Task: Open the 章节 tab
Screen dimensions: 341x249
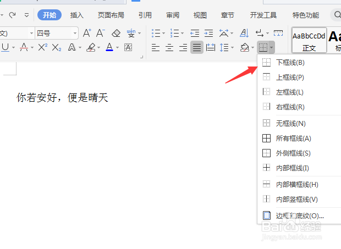Action: pyautogui.click(x=228, y=15)
